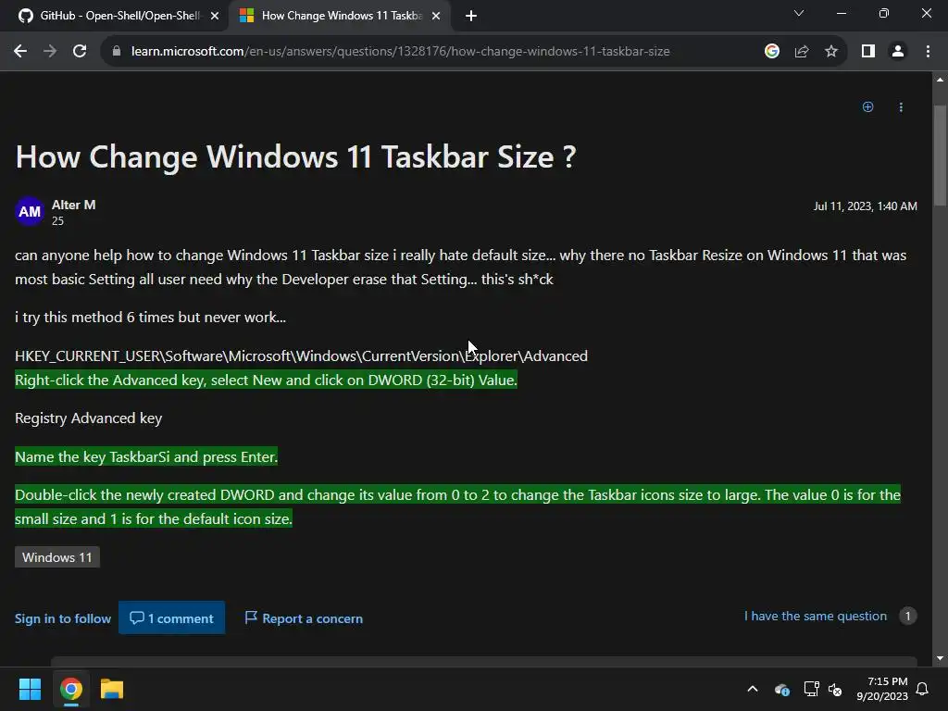Toggle the browser side panel
The width and height of the screenshot is (948, 711).
[x=868, y=52]
